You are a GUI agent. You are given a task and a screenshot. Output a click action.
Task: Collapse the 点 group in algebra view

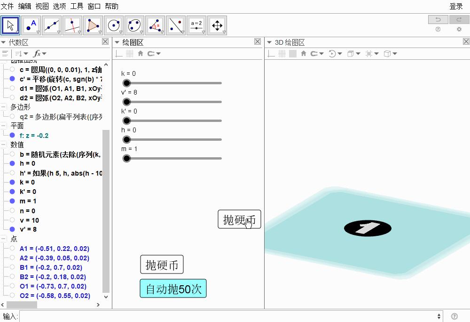(4, 239)
